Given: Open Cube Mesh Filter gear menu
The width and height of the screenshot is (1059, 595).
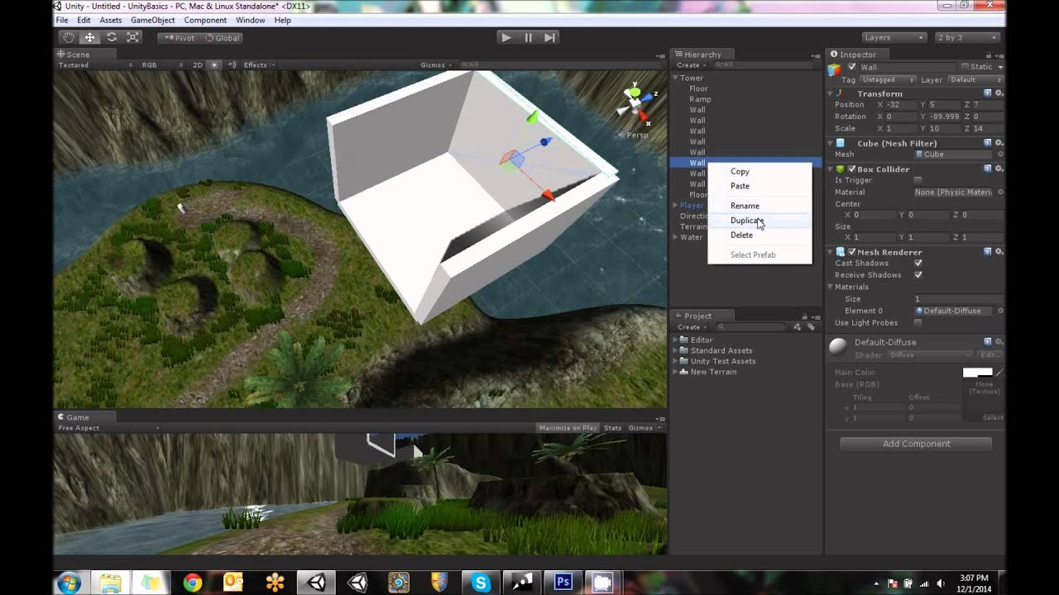Looking at the screenshot, I should pyautogui.click(x=999, y=143).
